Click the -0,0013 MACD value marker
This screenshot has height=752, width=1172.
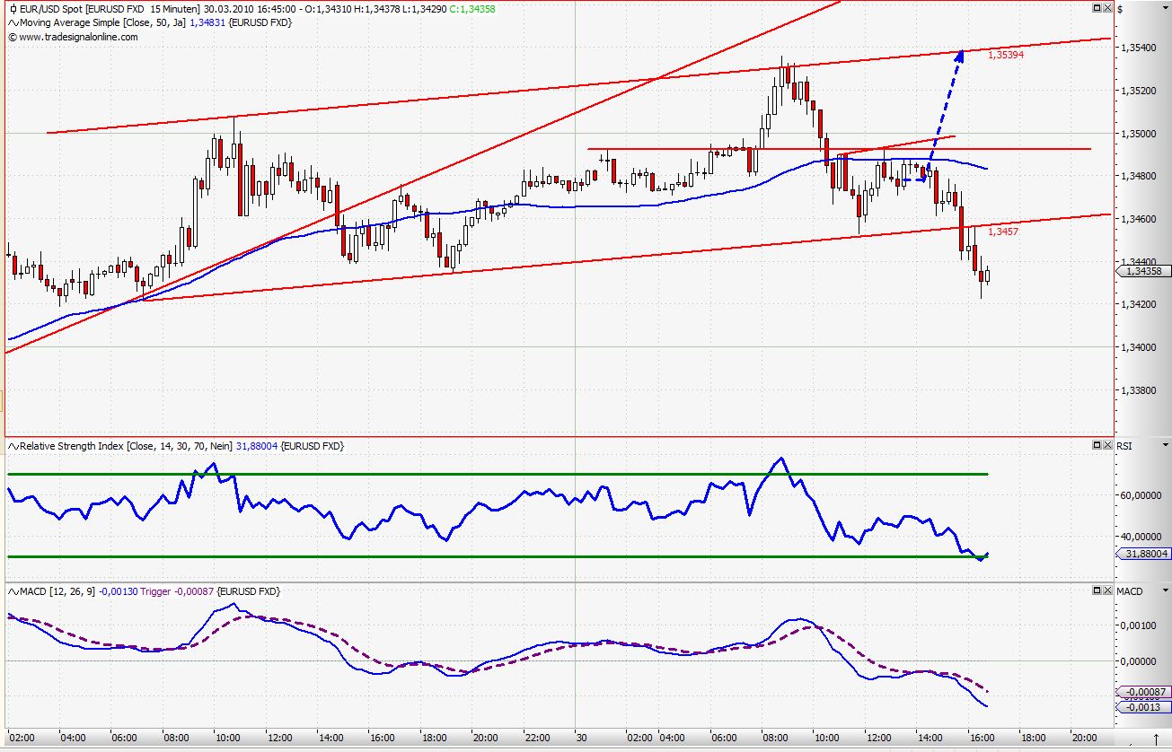pyautogui.click(x=1143, y=707)
